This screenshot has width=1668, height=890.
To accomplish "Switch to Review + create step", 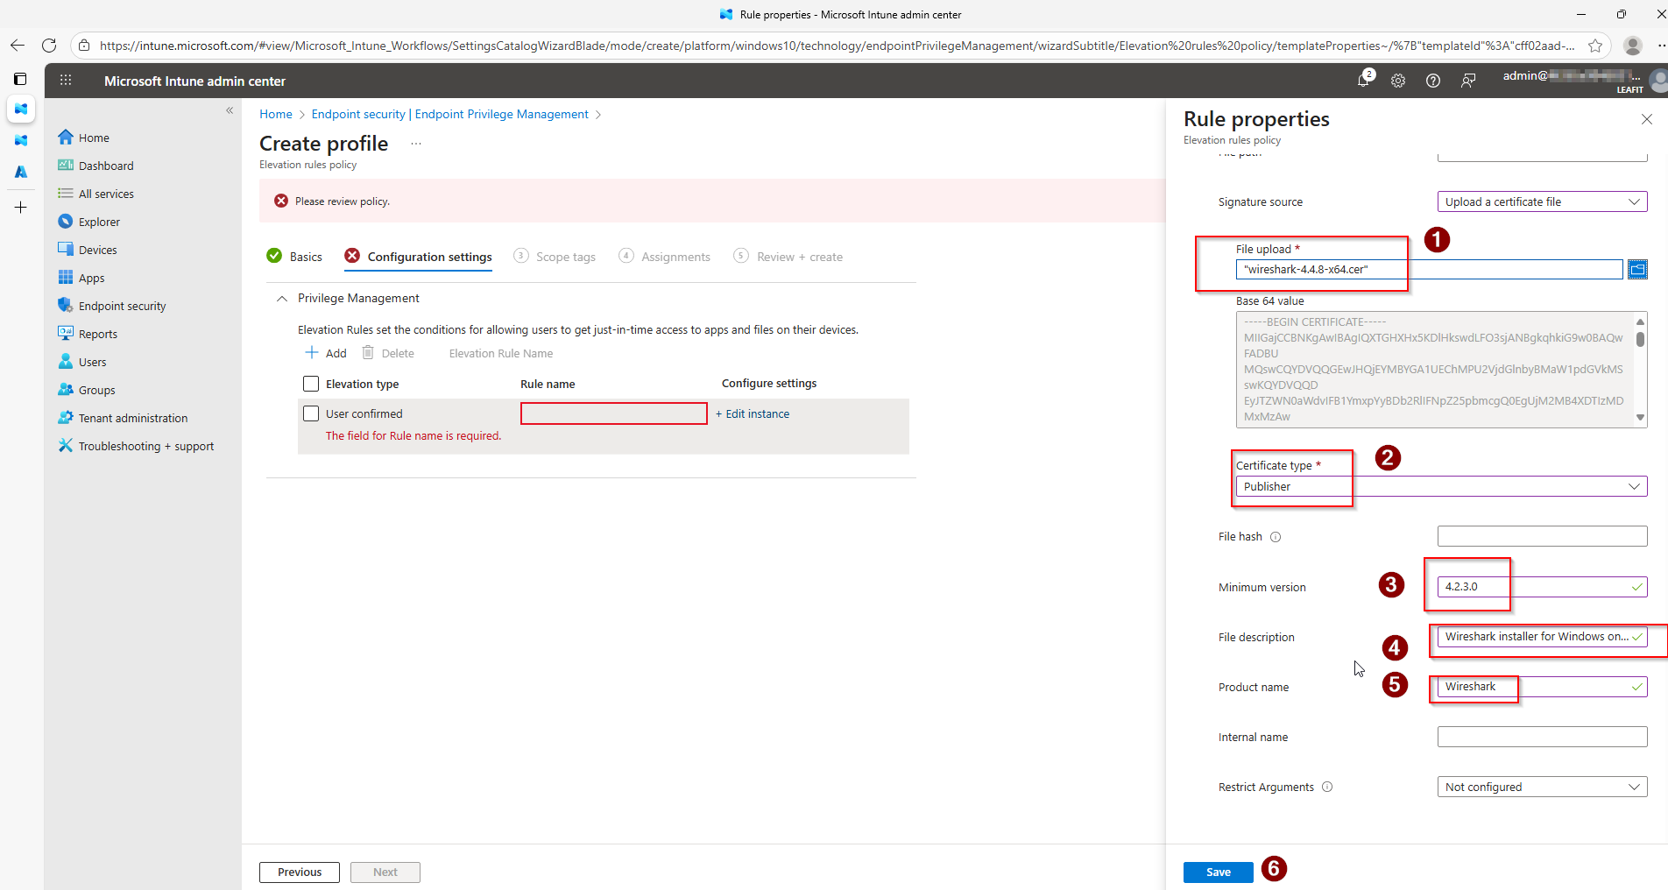I will coord(788,257).
